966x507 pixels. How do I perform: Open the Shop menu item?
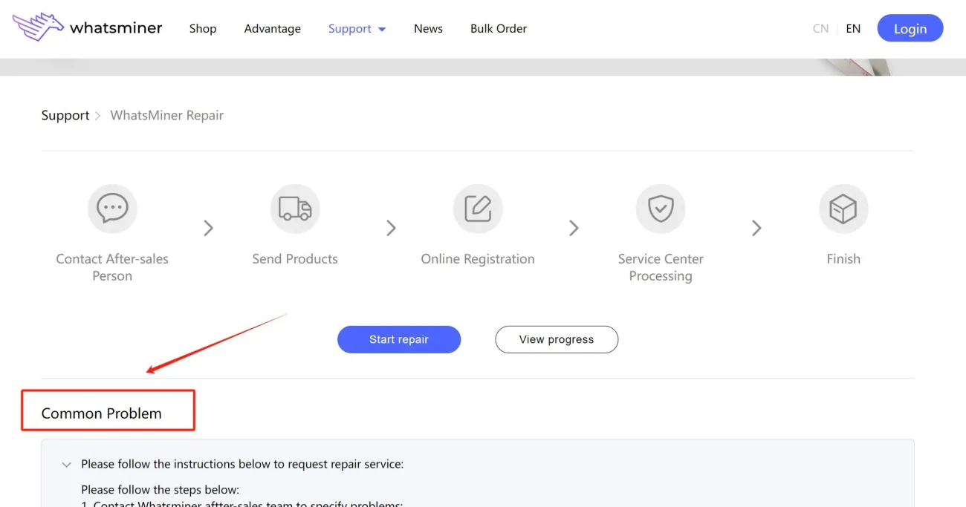click(203, 29)
